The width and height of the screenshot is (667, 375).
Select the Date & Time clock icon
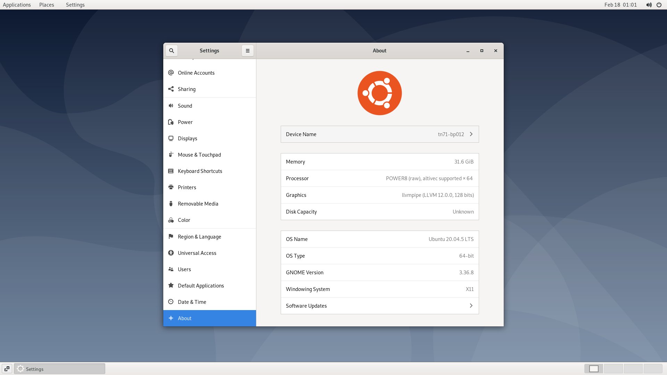coord(171,302)
